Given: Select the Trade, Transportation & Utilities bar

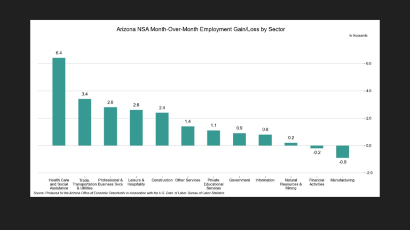Looking at the screenshot, I should tap(84, 122).
